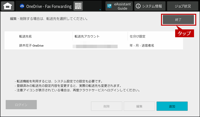Click the OneDrive cloud icon
Screen dimensions: 200x117
coord(22,6)
